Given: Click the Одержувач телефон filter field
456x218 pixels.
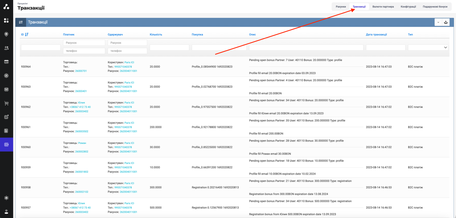Looking at the screenshot, I should point(127,51).
